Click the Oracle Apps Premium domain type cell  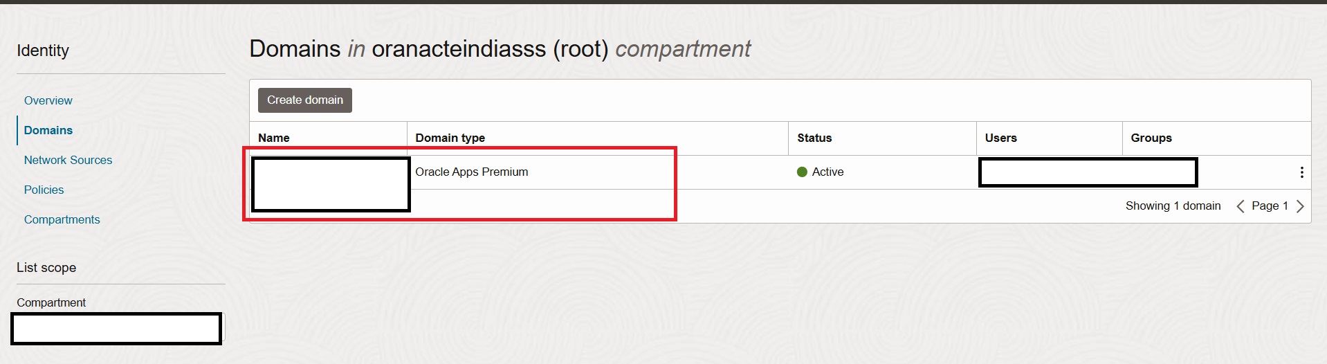[471, 172]
